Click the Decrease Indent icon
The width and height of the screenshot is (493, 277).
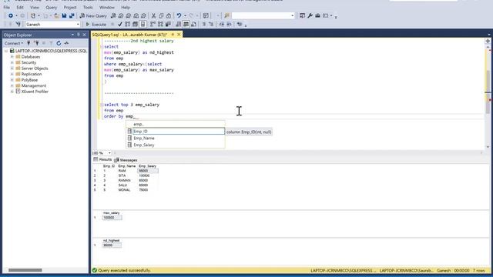(221, 24)
